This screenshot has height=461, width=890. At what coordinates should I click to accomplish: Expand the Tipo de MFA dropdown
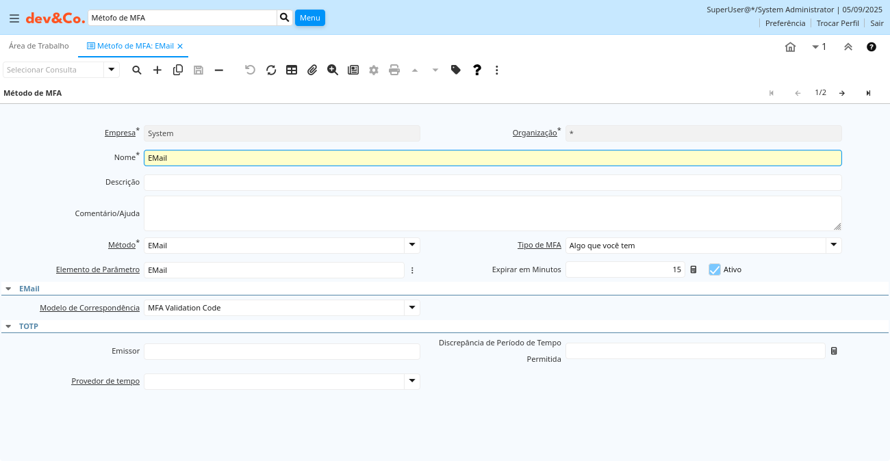click(833, 245)
